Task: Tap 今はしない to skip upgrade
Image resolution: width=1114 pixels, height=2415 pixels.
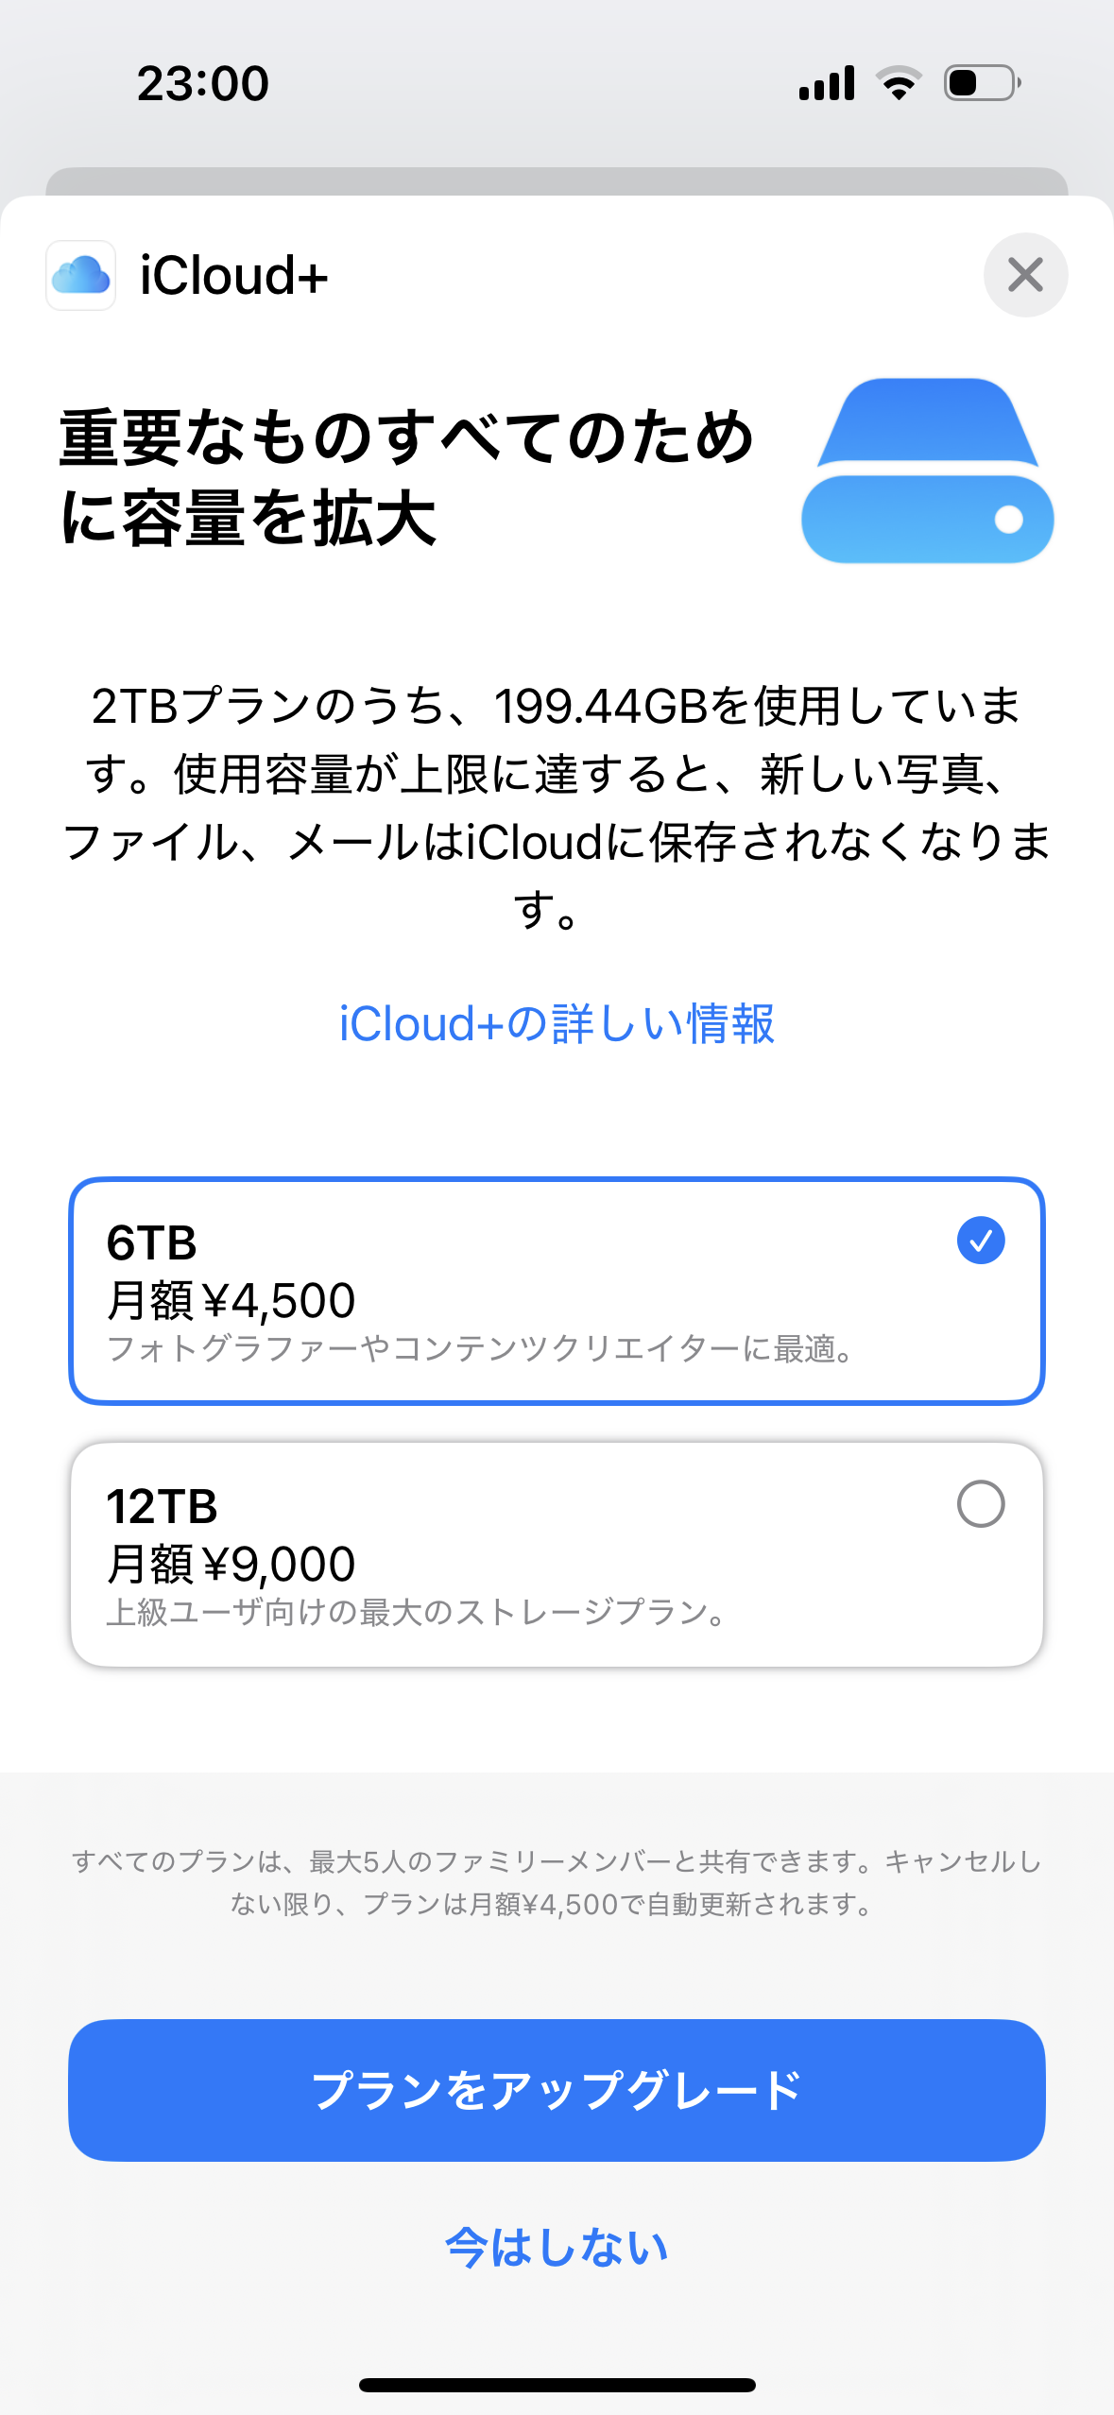Action: coord(557,2247)
